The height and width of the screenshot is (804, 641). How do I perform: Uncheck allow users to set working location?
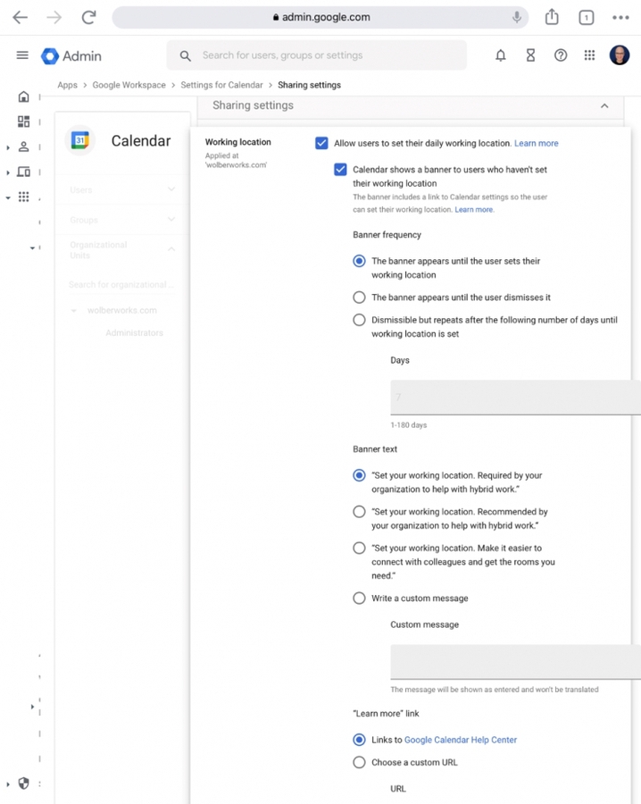point(321,143)
